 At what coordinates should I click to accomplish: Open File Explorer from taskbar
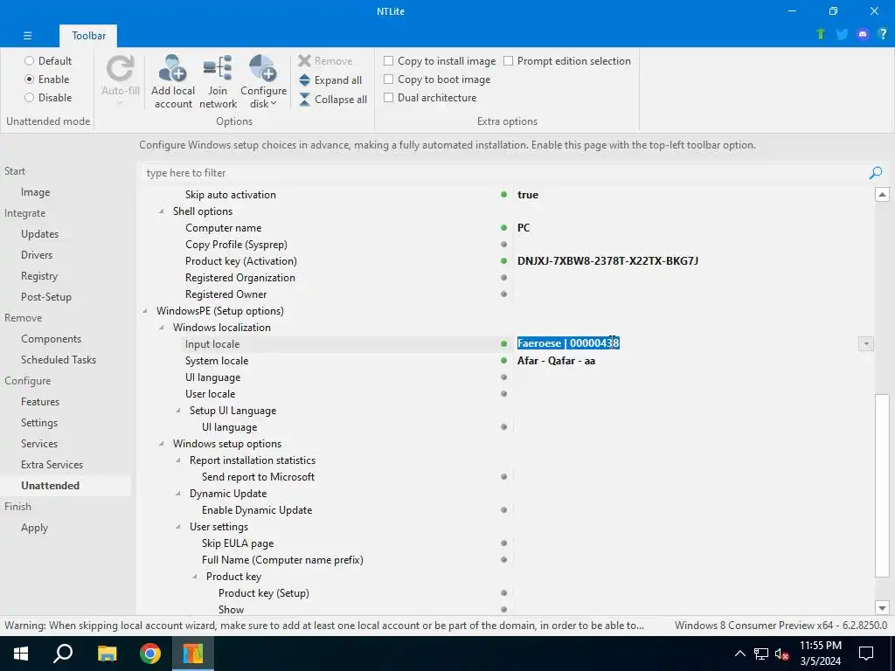(x=107, y=654)
